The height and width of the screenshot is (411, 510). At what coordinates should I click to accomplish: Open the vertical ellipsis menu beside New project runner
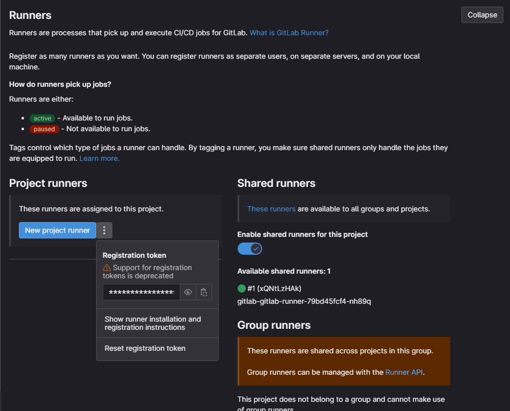pos(104,230)
